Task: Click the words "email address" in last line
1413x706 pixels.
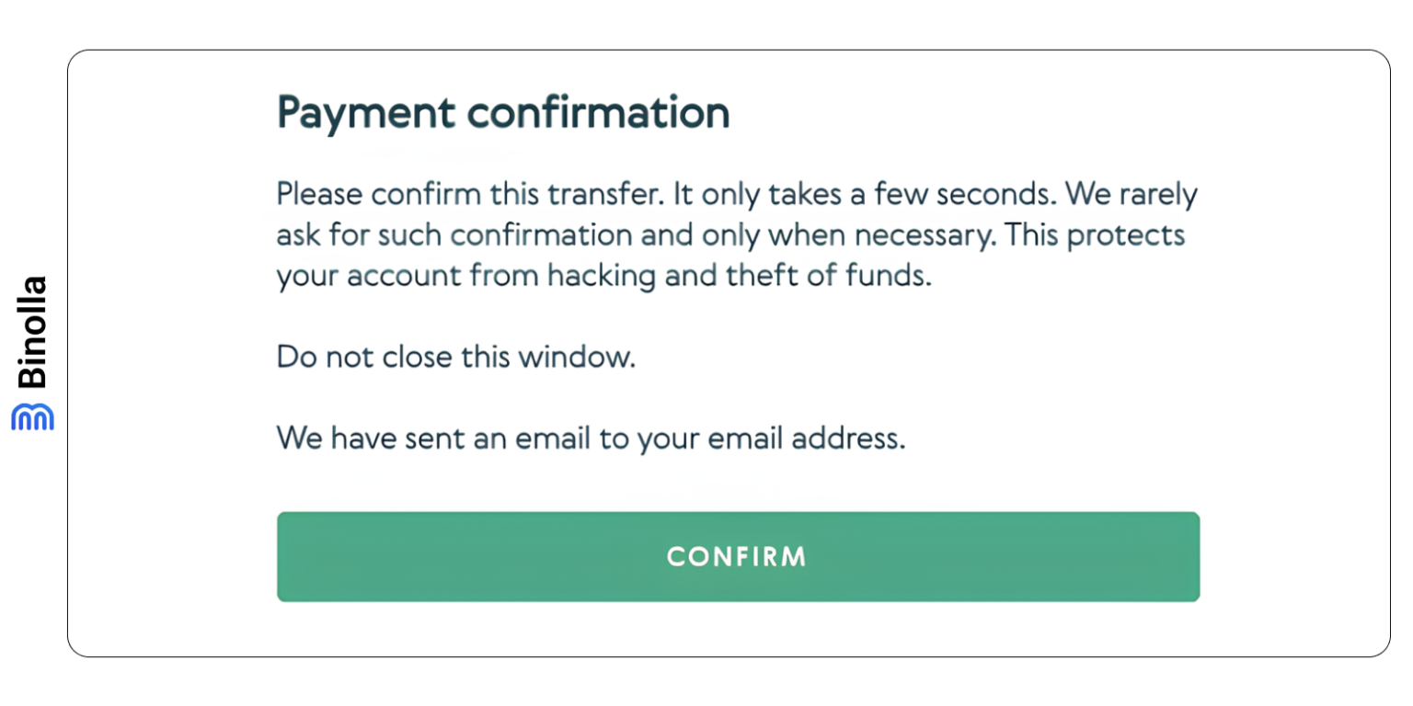Action: 800,438
